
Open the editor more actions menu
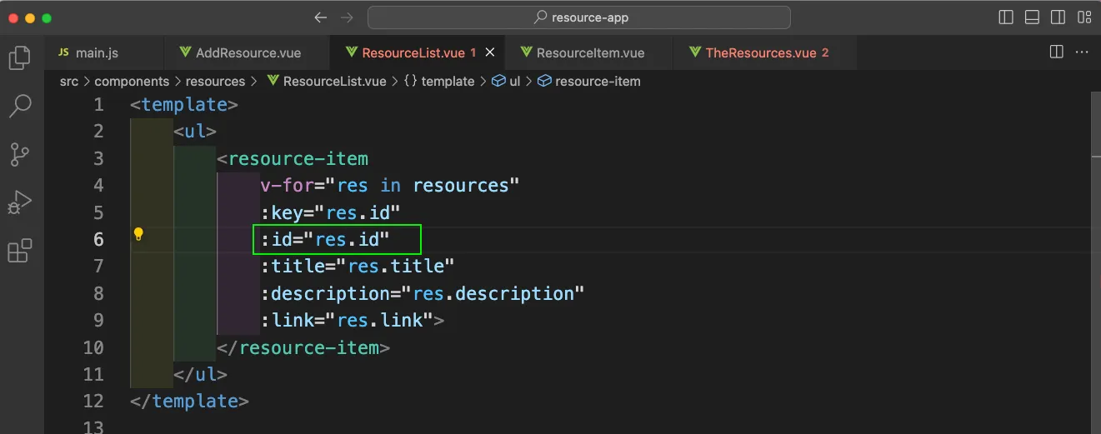pyautogui.click(x=1082, y=52)
